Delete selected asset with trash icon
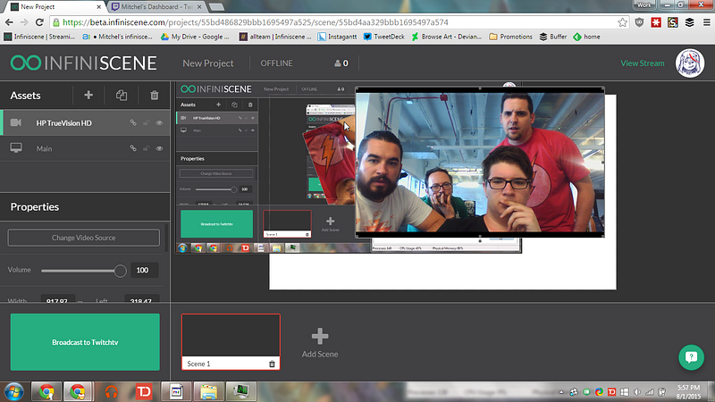 click(x=154, y=95)
